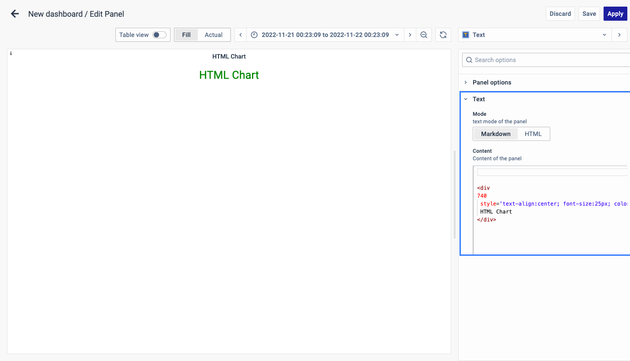Screen dimensions: 630x361
Task: Click the back arrow icon
Action: pos(15,14)
